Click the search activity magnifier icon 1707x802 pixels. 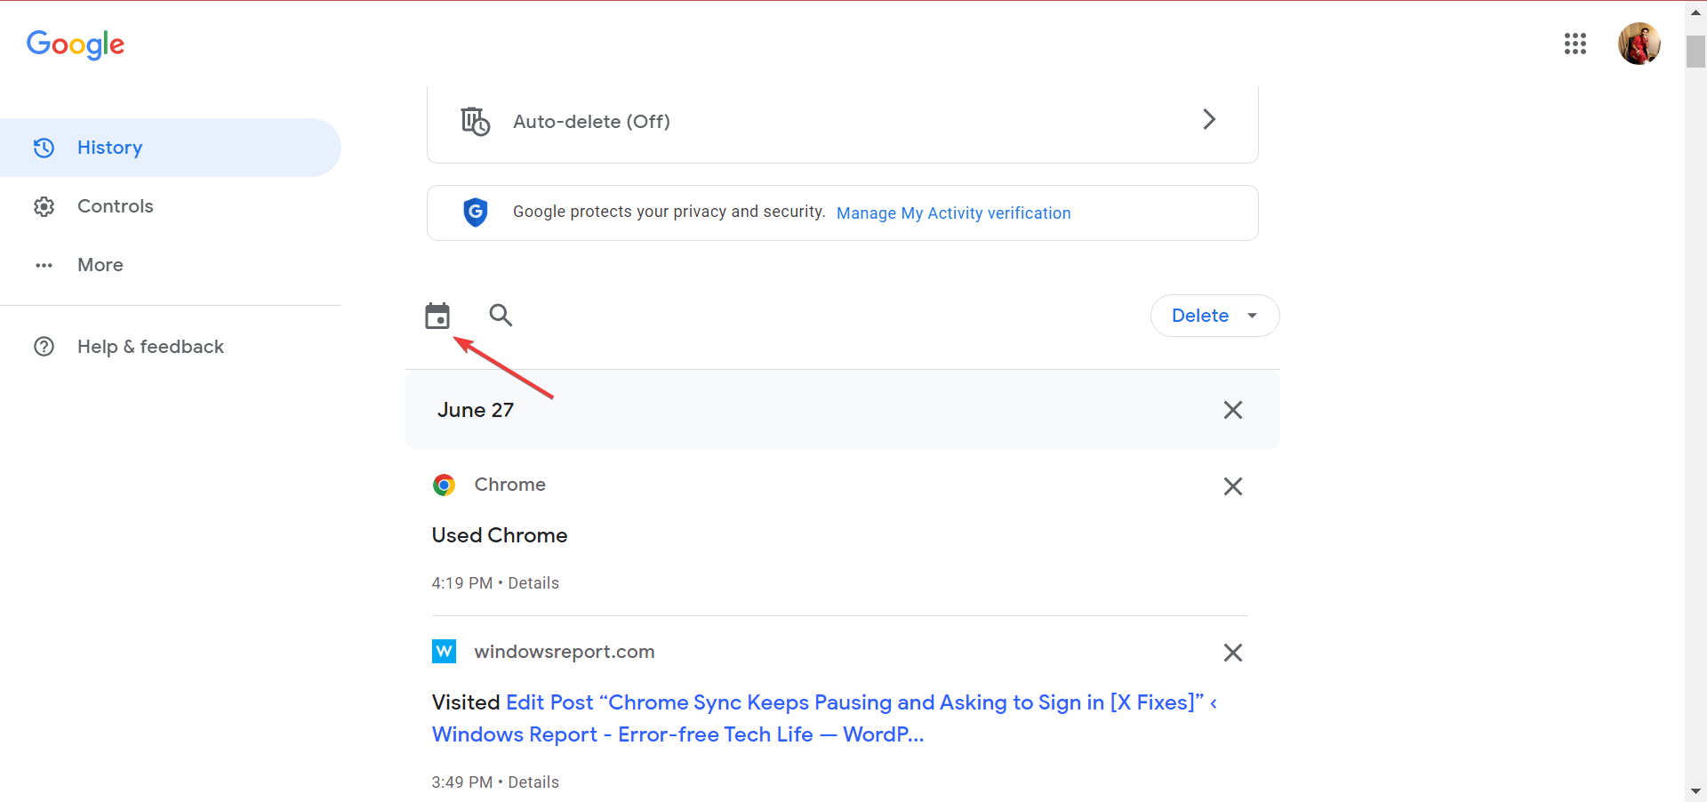[x=501, y=315]
